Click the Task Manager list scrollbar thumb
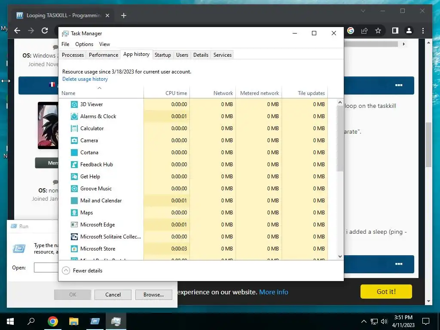 point(340,139)
